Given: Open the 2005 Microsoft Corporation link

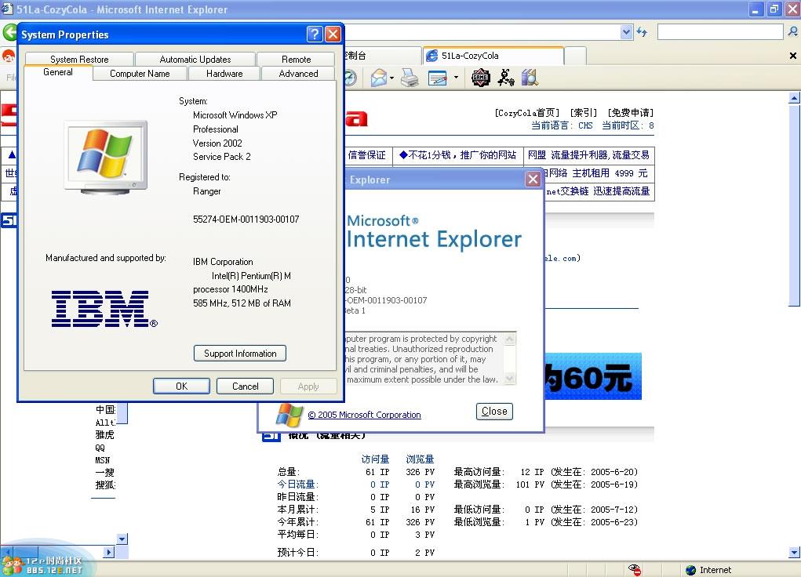Looking at the screenshot, I should 364,415.
